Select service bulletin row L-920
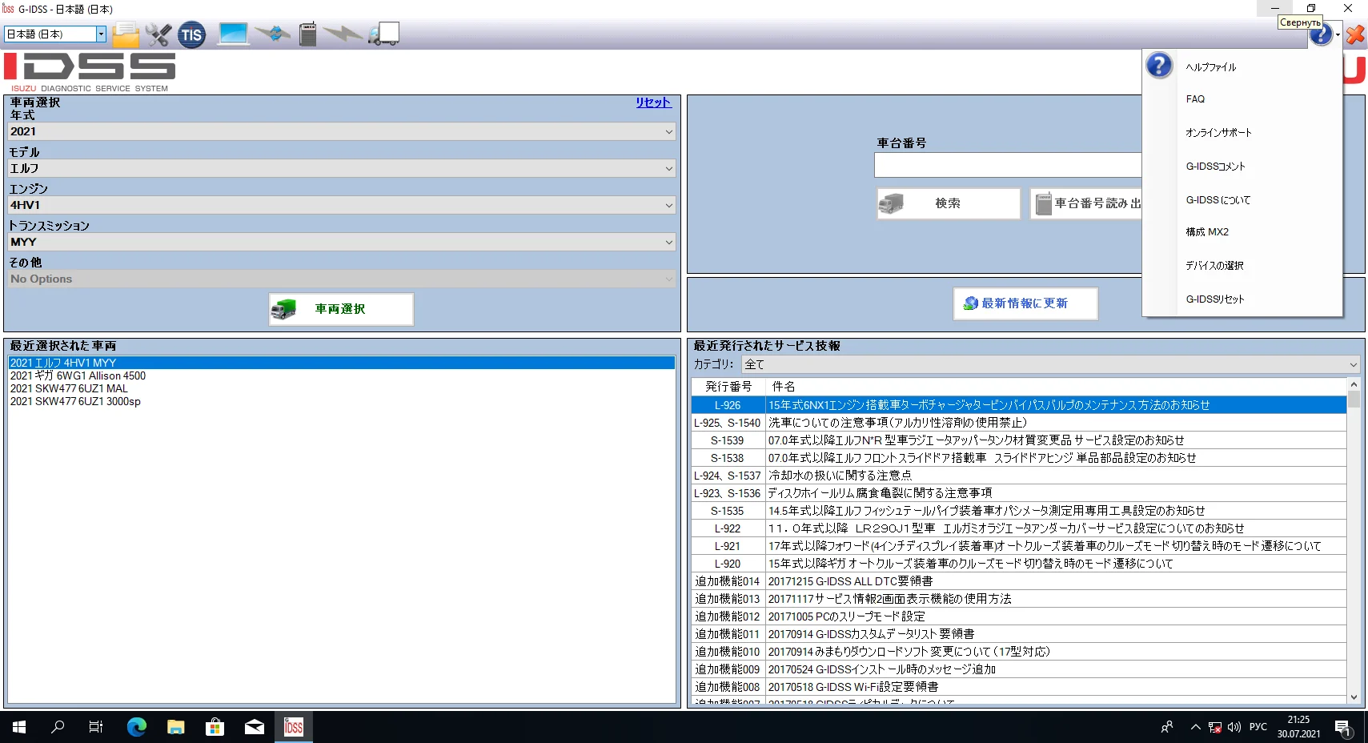The width and height of the screenshot is (1368, 743). pos(1019,564)
